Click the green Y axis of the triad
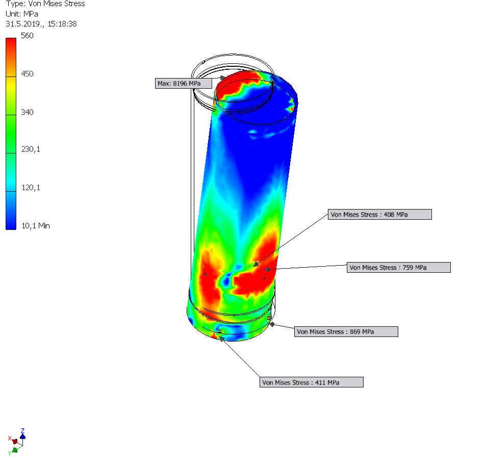The image size is (486, 467). click(15, 450)
